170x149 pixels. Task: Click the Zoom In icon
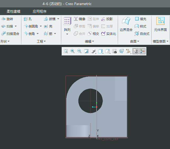[72, 51]
